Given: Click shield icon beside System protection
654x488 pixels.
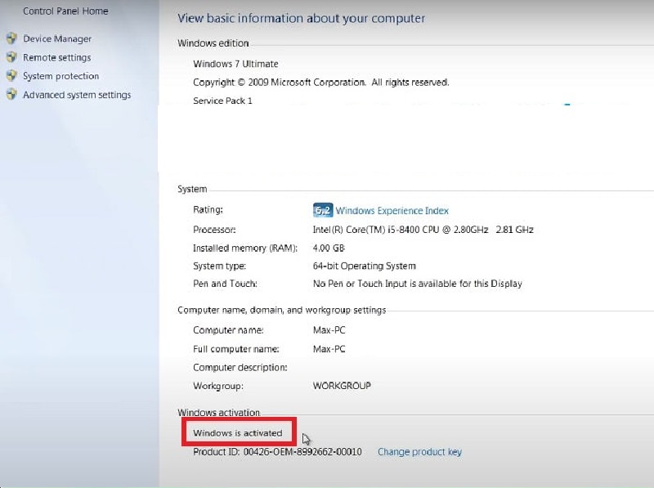Looking at the screenshot, I should pyautogui.click(x=11, y=76).
